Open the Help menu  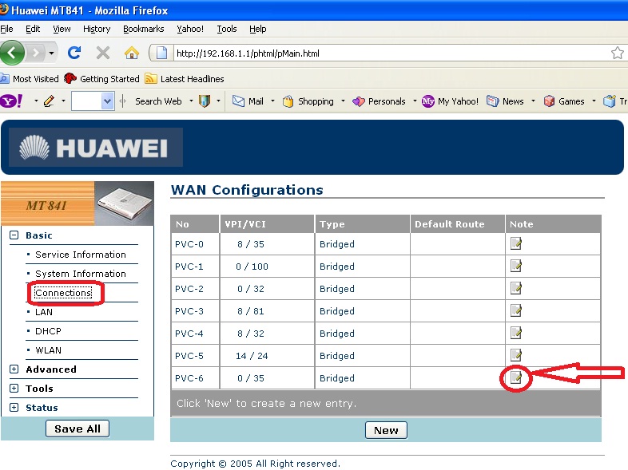pyautogui.click(x=257, y=29)
